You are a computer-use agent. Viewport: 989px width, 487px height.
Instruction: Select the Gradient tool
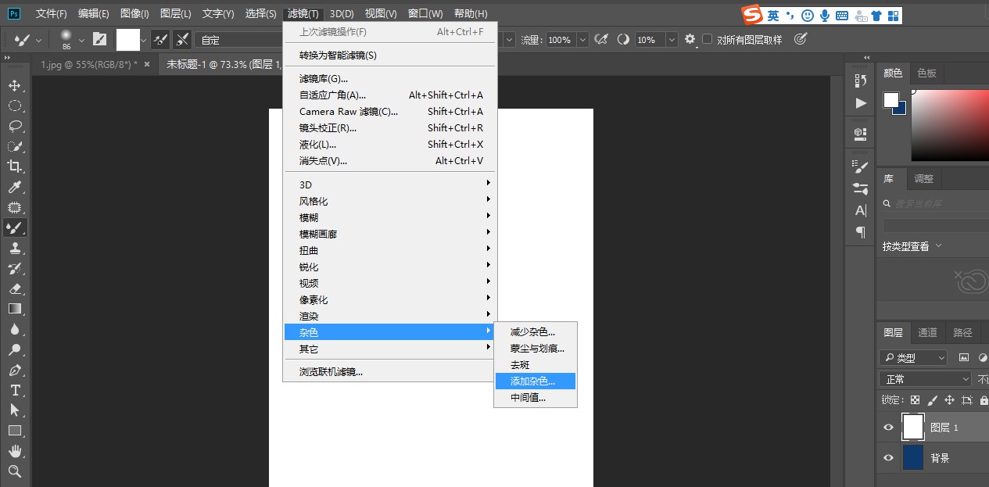tap(16, 309)
